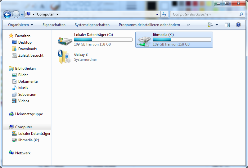This screenshot has width=248, height=168.
Task: Toggle the preview pane
Action: click(x=227, y=25)
